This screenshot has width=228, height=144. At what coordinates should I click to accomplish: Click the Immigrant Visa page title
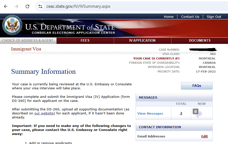(x=26, y=49)
